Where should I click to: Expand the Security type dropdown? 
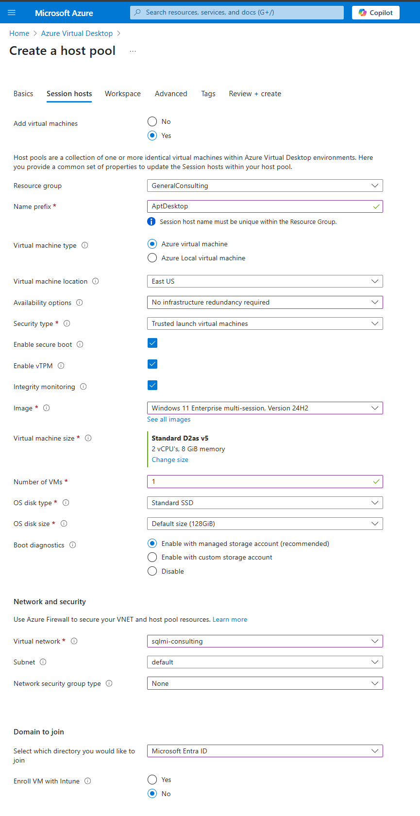pos(265,323)
